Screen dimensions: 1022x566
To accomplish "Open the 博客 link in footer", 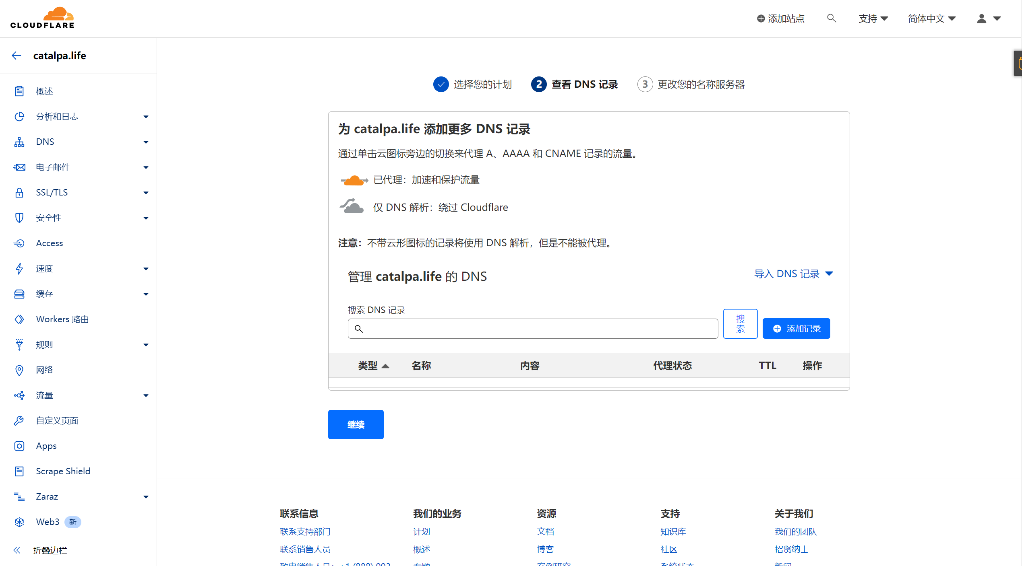I will [545, 550].
